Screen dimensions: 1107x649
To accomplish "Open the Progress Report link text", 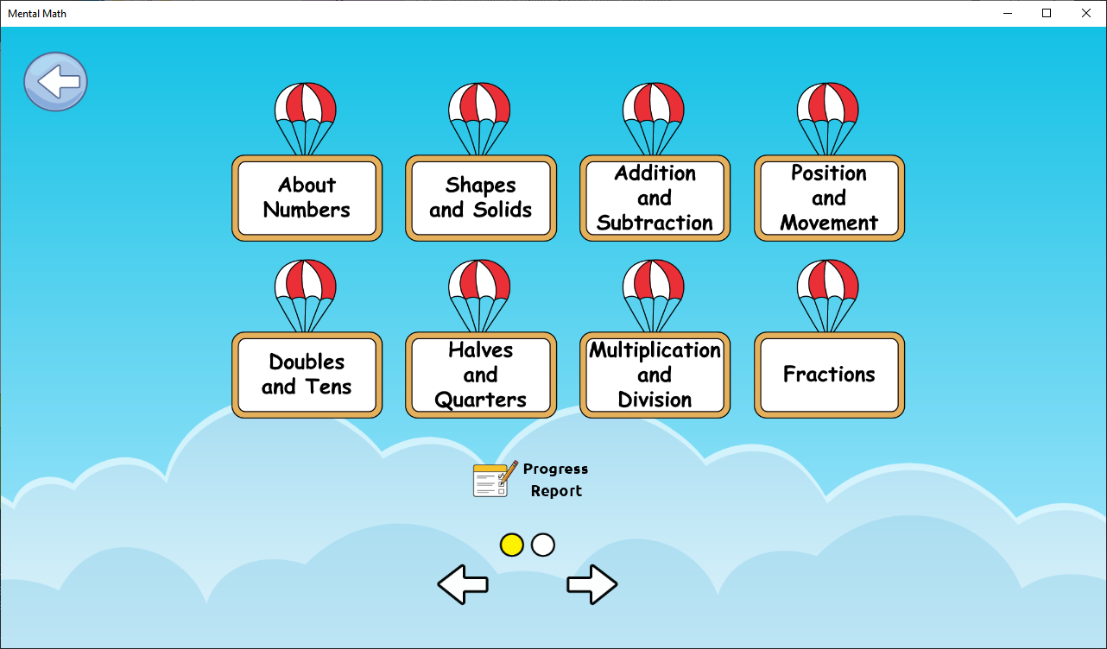I will pyautogui.click(x=556, y=480).
